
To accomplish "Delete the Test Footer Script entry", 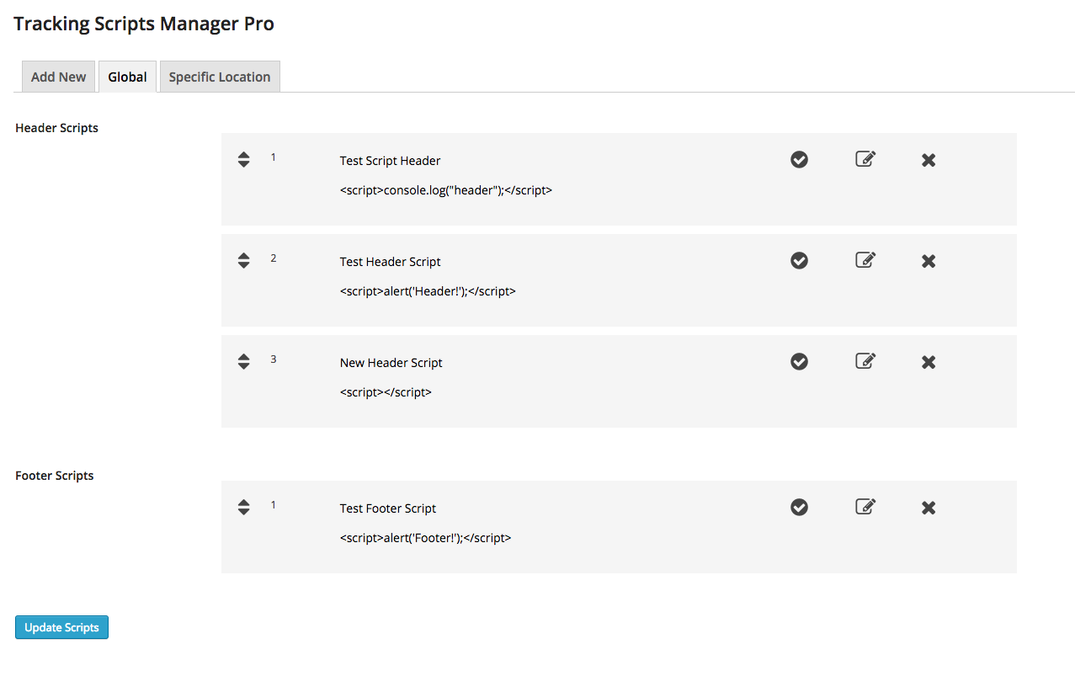I will click(x=929, y=508).
